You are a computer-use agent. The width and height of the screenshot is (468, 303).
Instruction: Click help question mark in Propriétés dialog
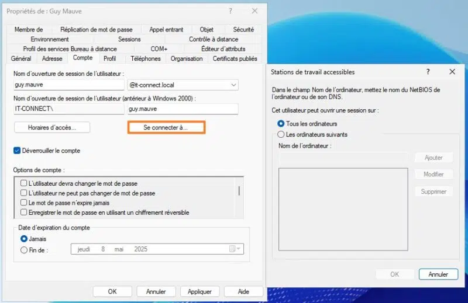(x=230, y=11)
